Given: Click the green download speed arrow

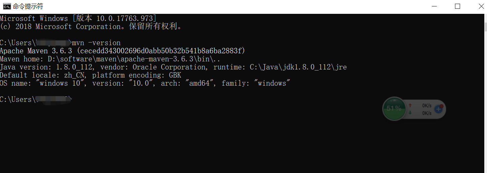Looking at the screenshot, I should [410, 113].
